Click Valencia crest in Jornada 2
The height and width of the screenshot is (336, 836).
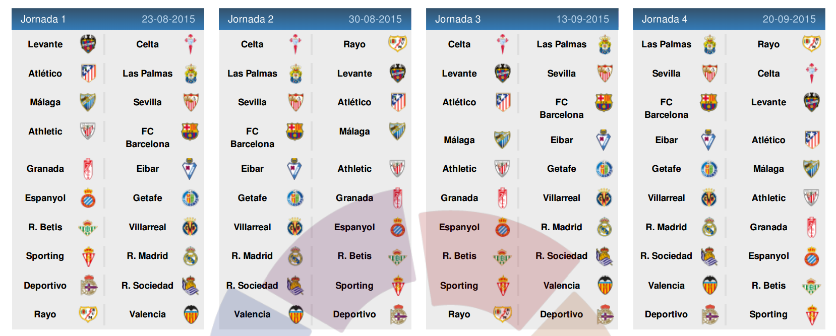[x=296, y=314]
